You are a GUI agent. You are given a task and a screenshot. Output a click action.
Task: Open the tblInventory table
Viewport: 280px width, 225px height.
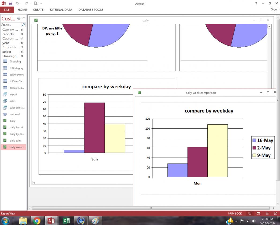13,75
